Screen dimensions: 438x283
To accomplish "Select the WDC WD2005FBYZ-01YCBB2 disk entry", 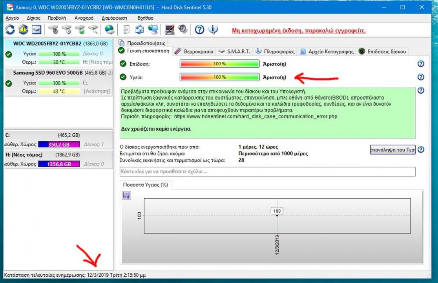I will tap(58, 53).
